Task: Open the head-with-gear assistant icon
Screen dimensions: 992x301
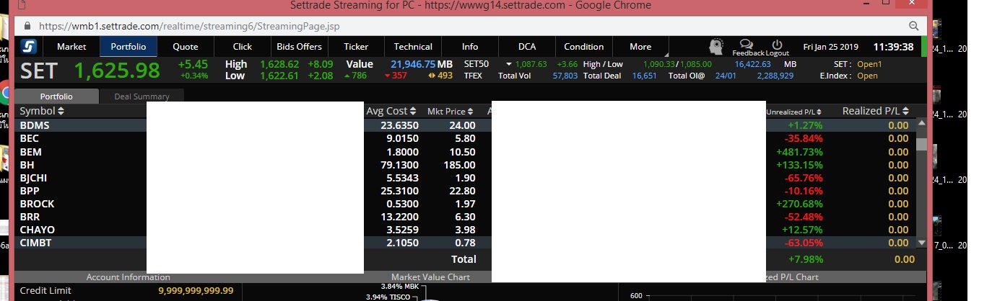Action: (x=715, y=47)
